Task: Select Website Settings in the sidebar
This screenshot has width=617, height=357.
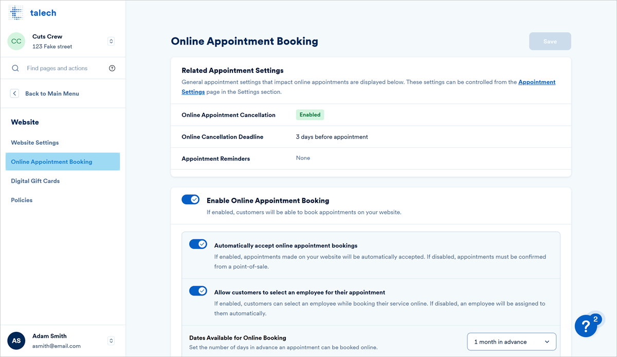Action: coord(34,142)
